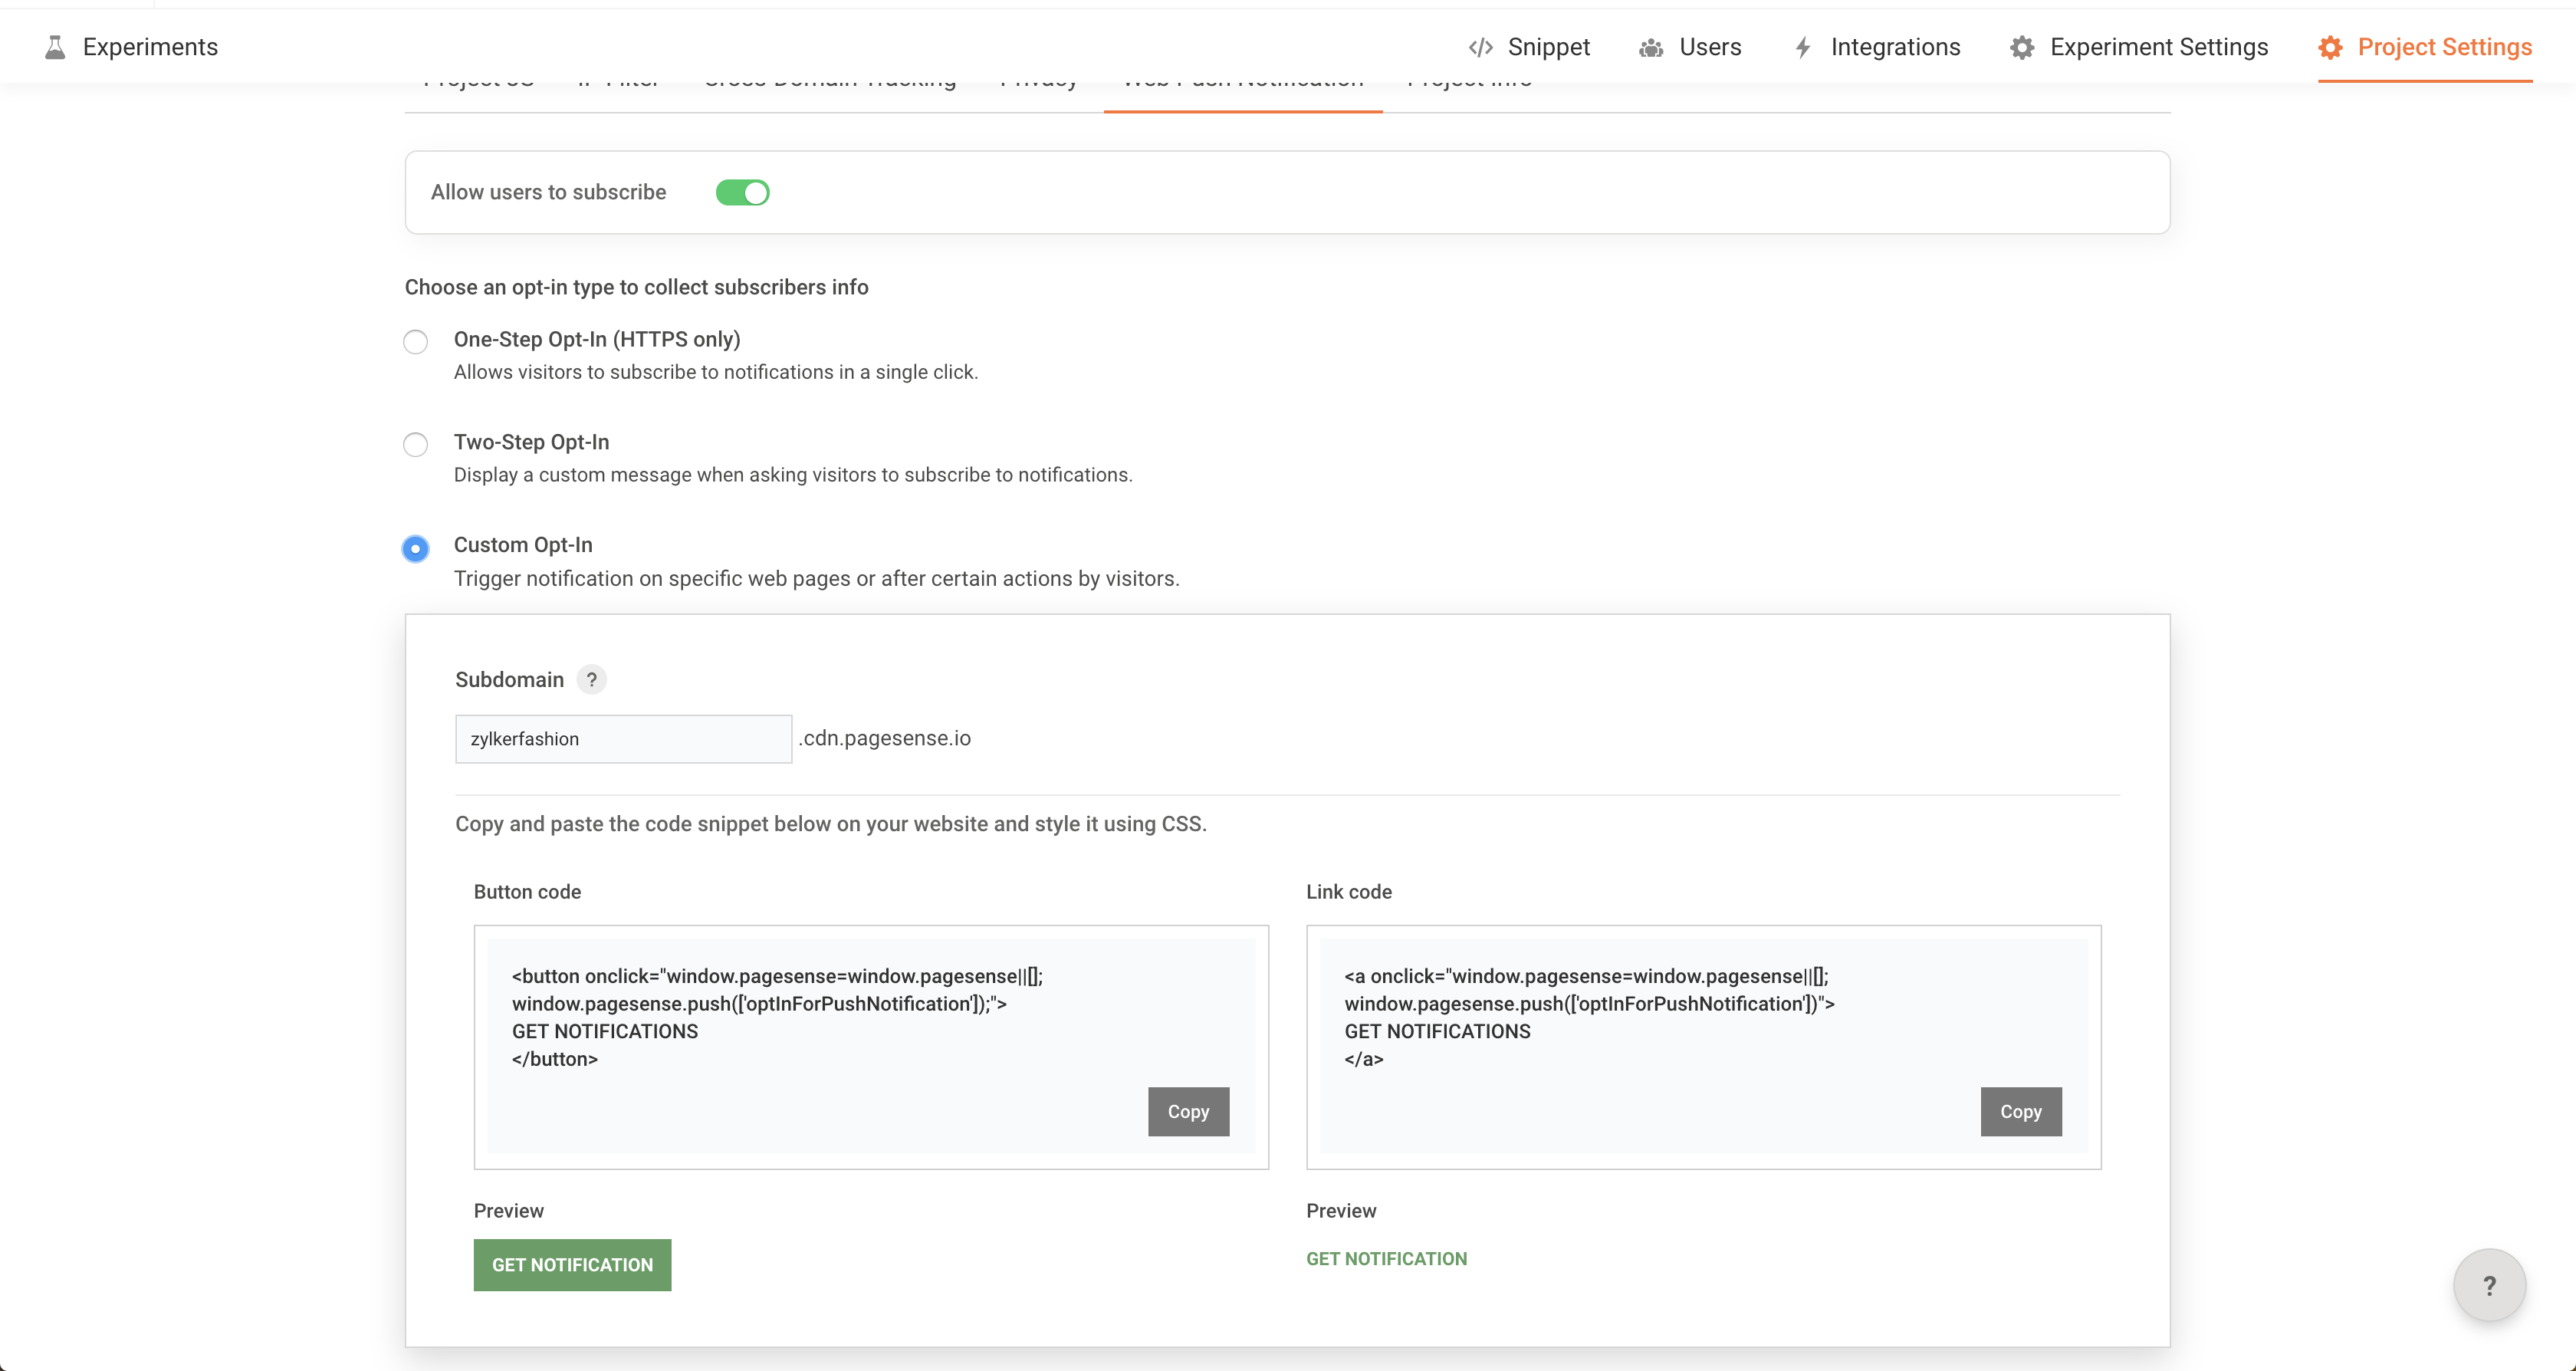Click the Users group icon
This screenshot has height=1371, width=2576.
pyautogui.click(x=1651, y=47)
